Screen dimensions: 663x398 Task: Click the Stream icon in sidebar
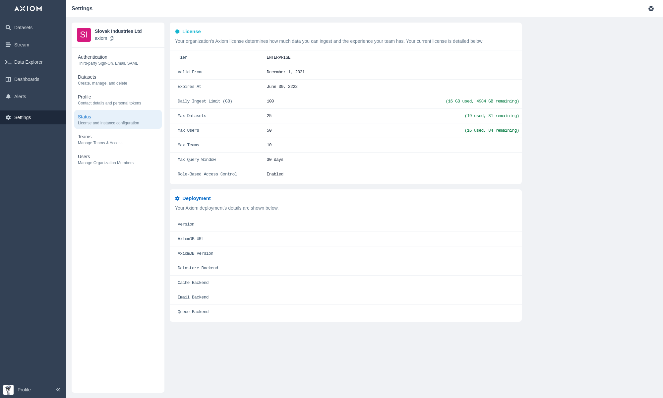8,45
